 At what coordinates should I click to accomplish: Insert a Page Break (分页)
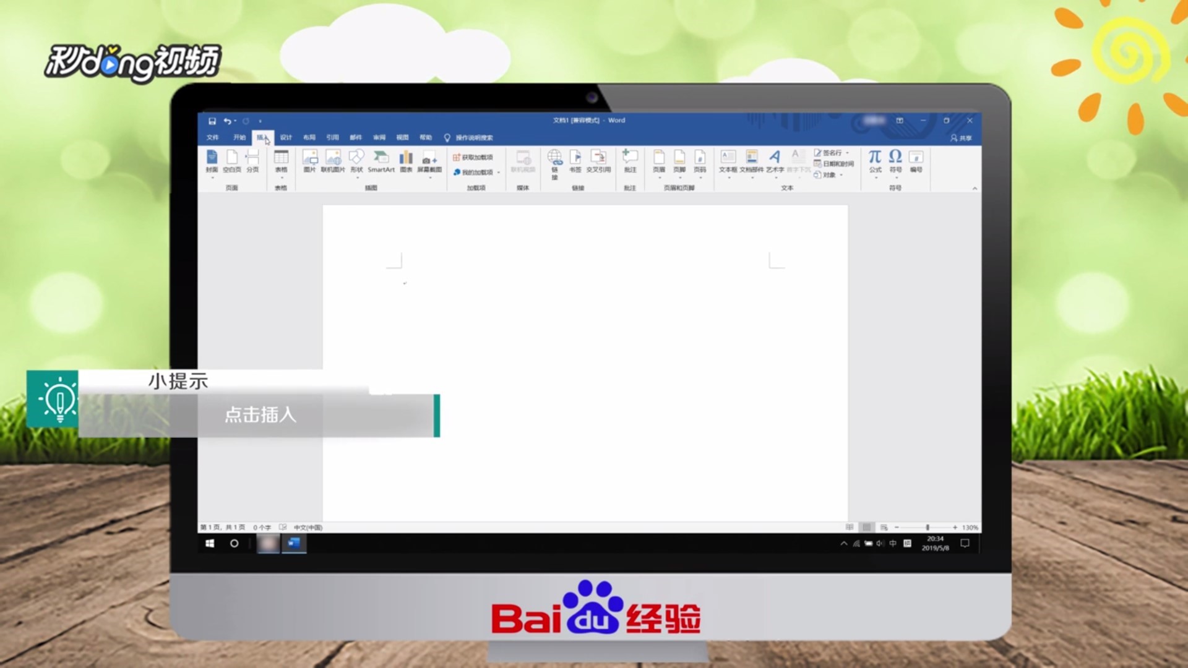click(252, 161)
